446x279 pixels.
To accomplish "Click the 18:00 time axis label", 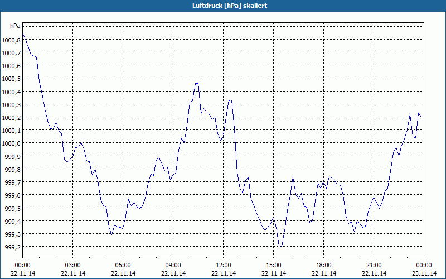I will coord(324,266).
